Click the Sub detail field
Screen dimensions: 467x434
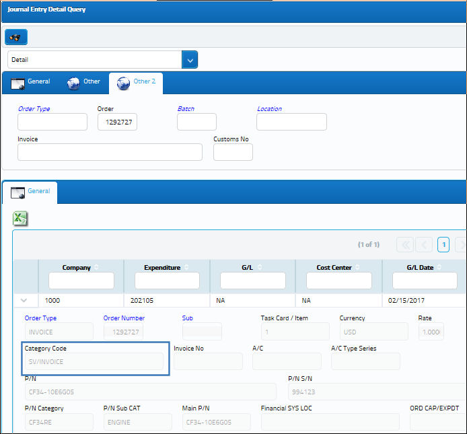(202, 332)
